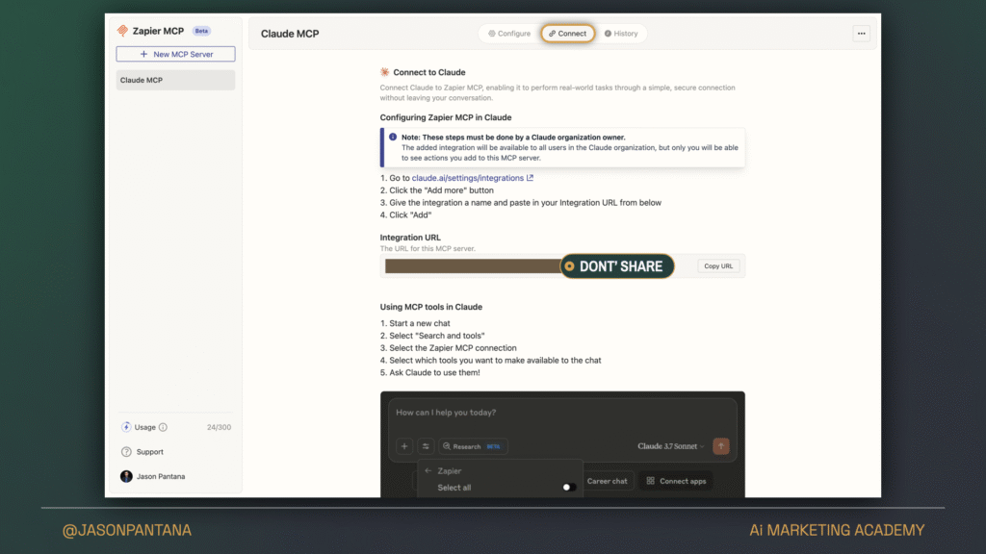This screenshot has height=554, width=986.
Task: Click the 'Using MCP tools in Claude' heading
Action: pyautogui.click(x=430, y=307)
